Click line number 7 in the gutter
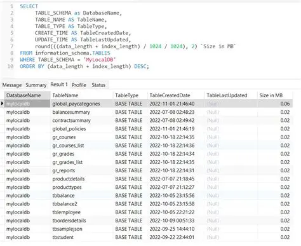The width and height of the screenshot is (301, 246). click(12, 46)
